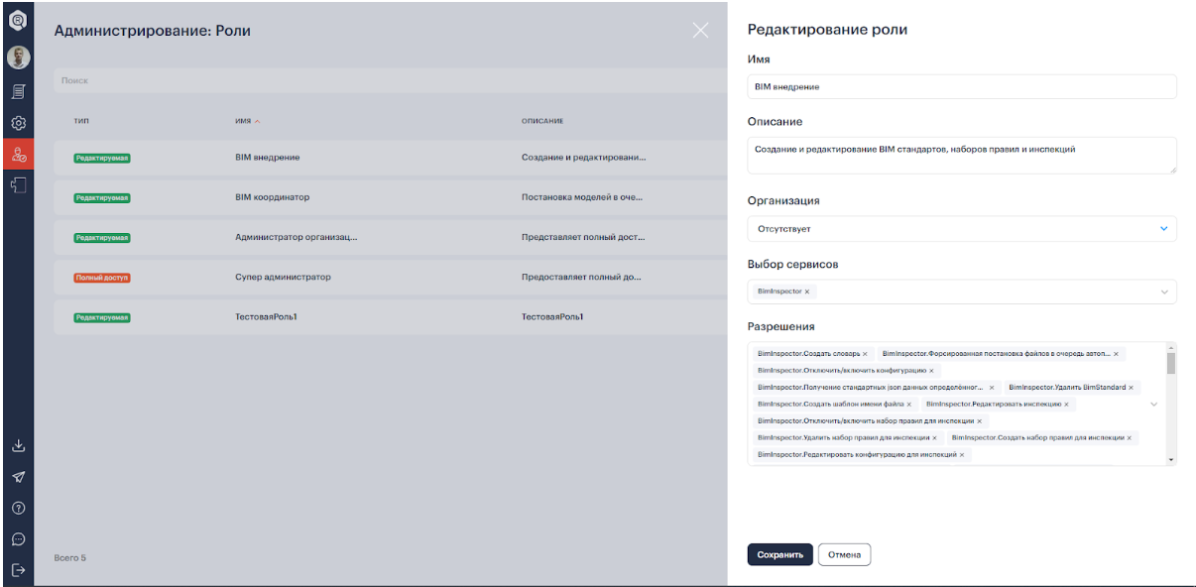Viewport: 1196px width, 587px height.
Task: Open settings via the gear sidebar icon
Action: point(18,124)
